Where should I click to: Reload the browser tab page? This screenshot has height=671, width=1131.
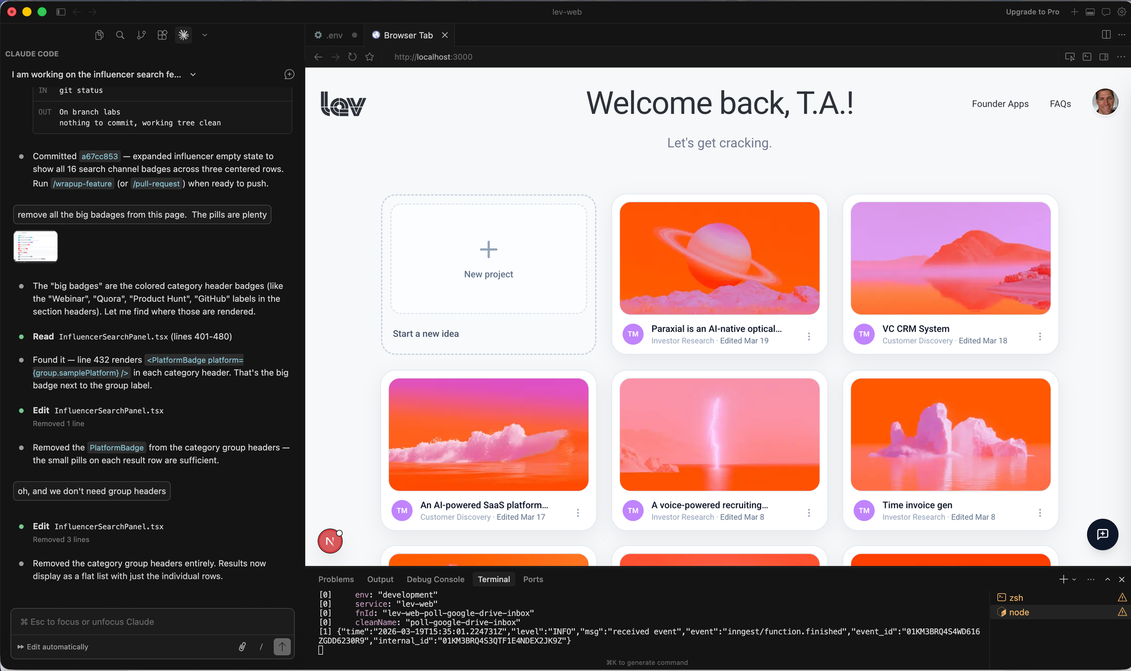tap(352, 57)
